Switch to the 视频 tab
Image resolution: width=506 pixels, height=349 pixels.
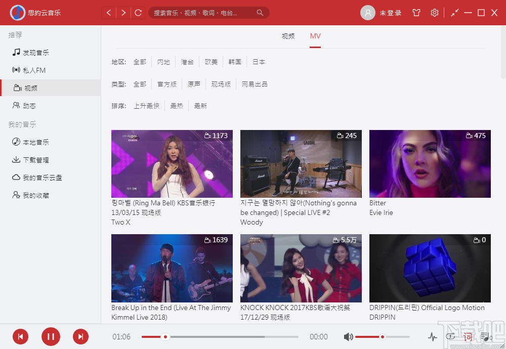(287, 36)
